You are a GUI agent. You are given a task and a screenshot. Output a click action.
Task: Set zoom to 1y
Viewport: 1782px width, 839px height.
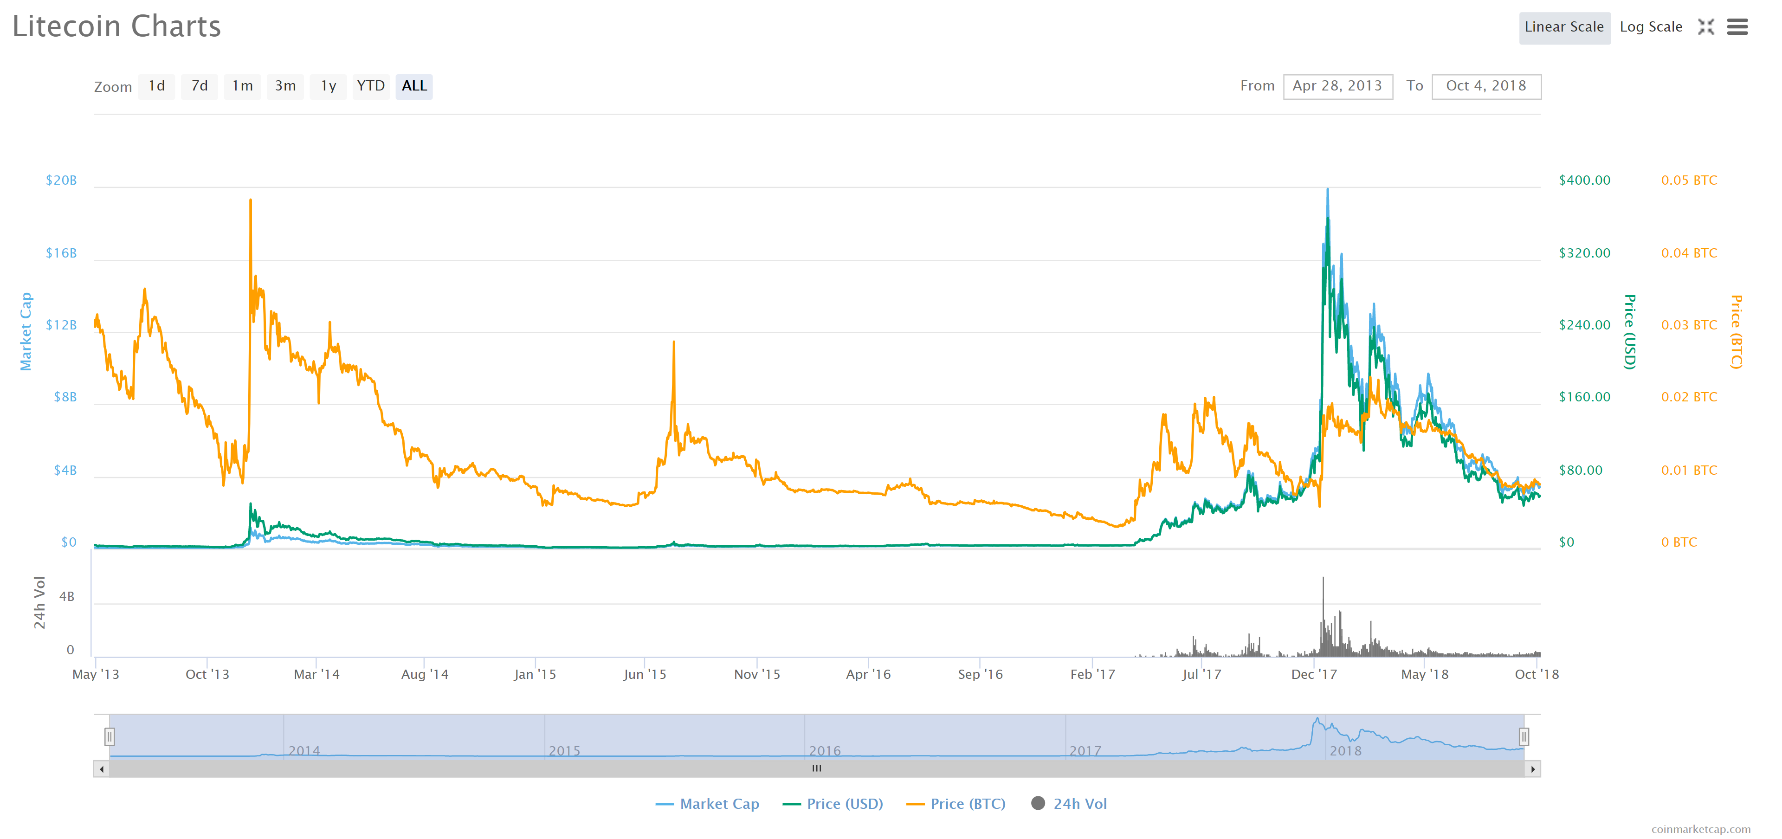[x=328, y=86]
